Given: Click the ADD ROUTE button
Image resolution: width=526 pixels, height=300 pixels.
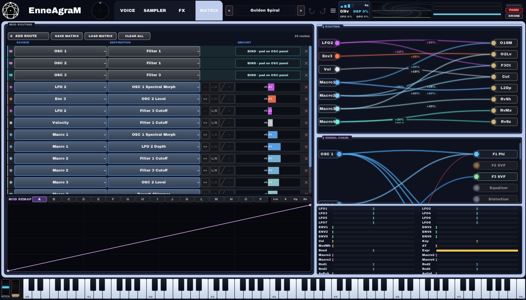Looking at the screenshot, I should point(28,36).
